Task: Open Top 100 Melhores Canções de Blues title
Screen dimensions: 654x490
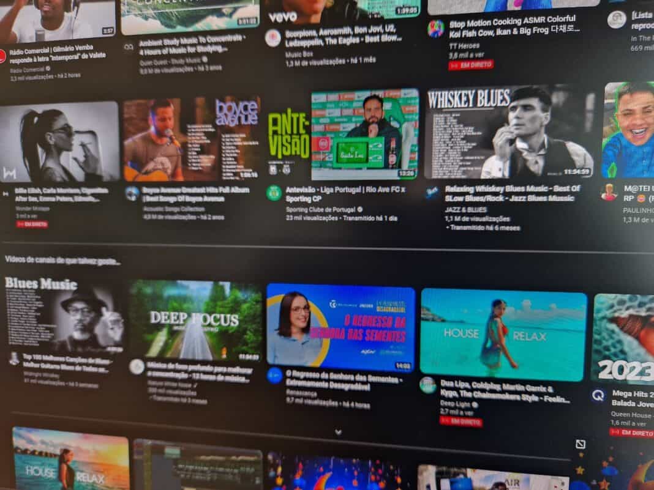Action: coord(66,363)
